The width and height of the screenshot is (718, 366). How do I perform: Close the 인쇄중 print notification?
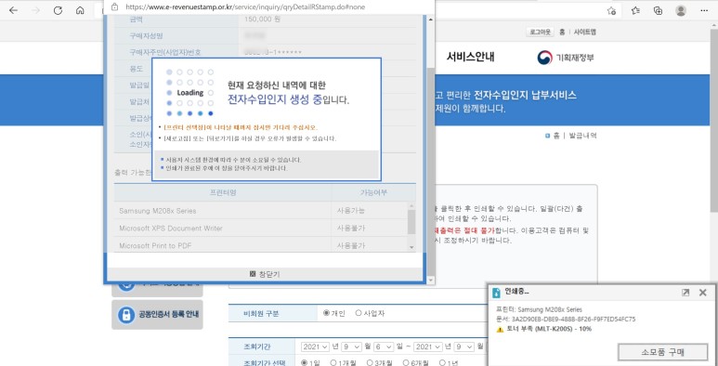tap(703, 293)
